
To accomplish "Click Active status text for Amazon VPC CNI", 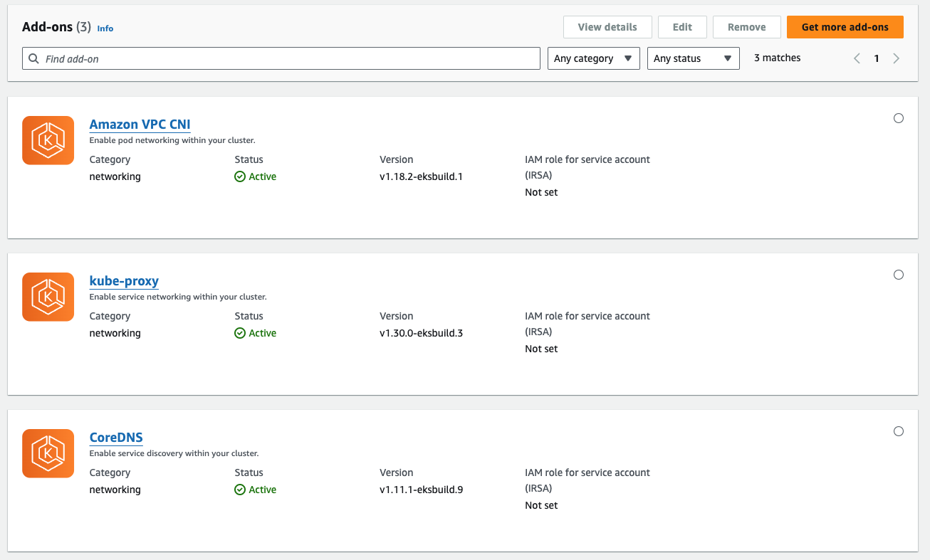I will pyautogui.click(x=263, y=176).
